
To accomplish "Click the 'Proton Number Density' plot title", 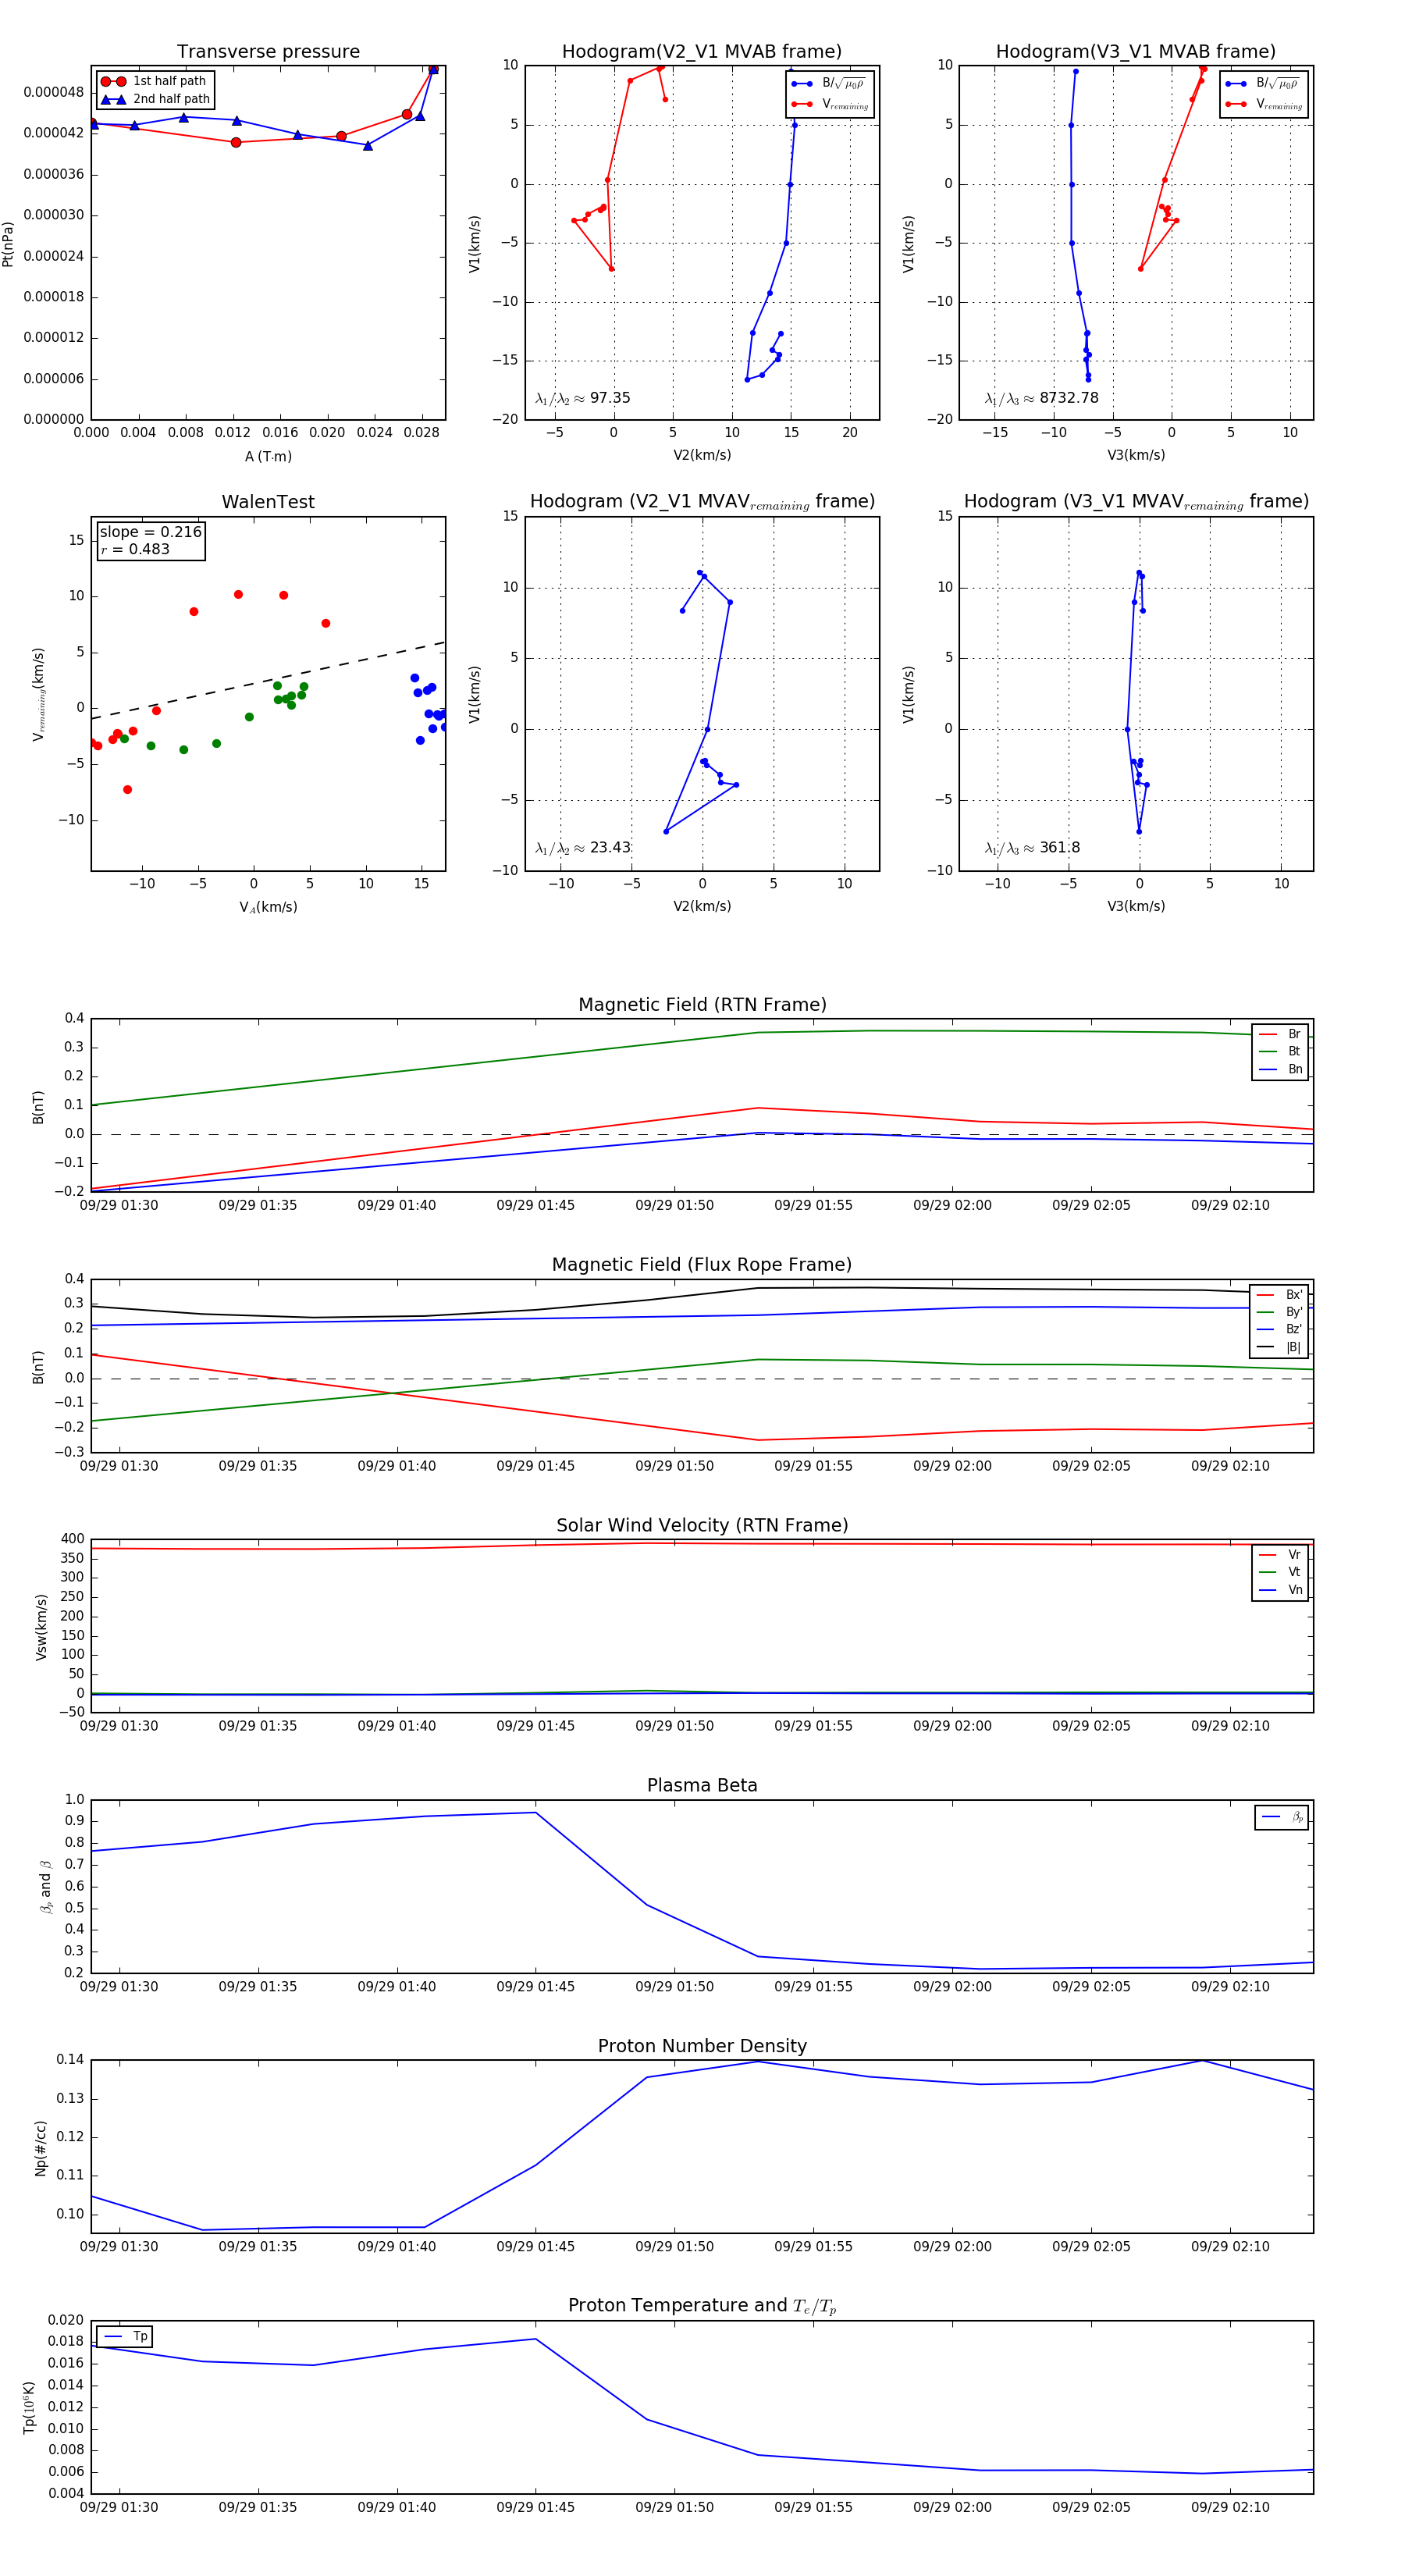I will [x=702, y=2046].
